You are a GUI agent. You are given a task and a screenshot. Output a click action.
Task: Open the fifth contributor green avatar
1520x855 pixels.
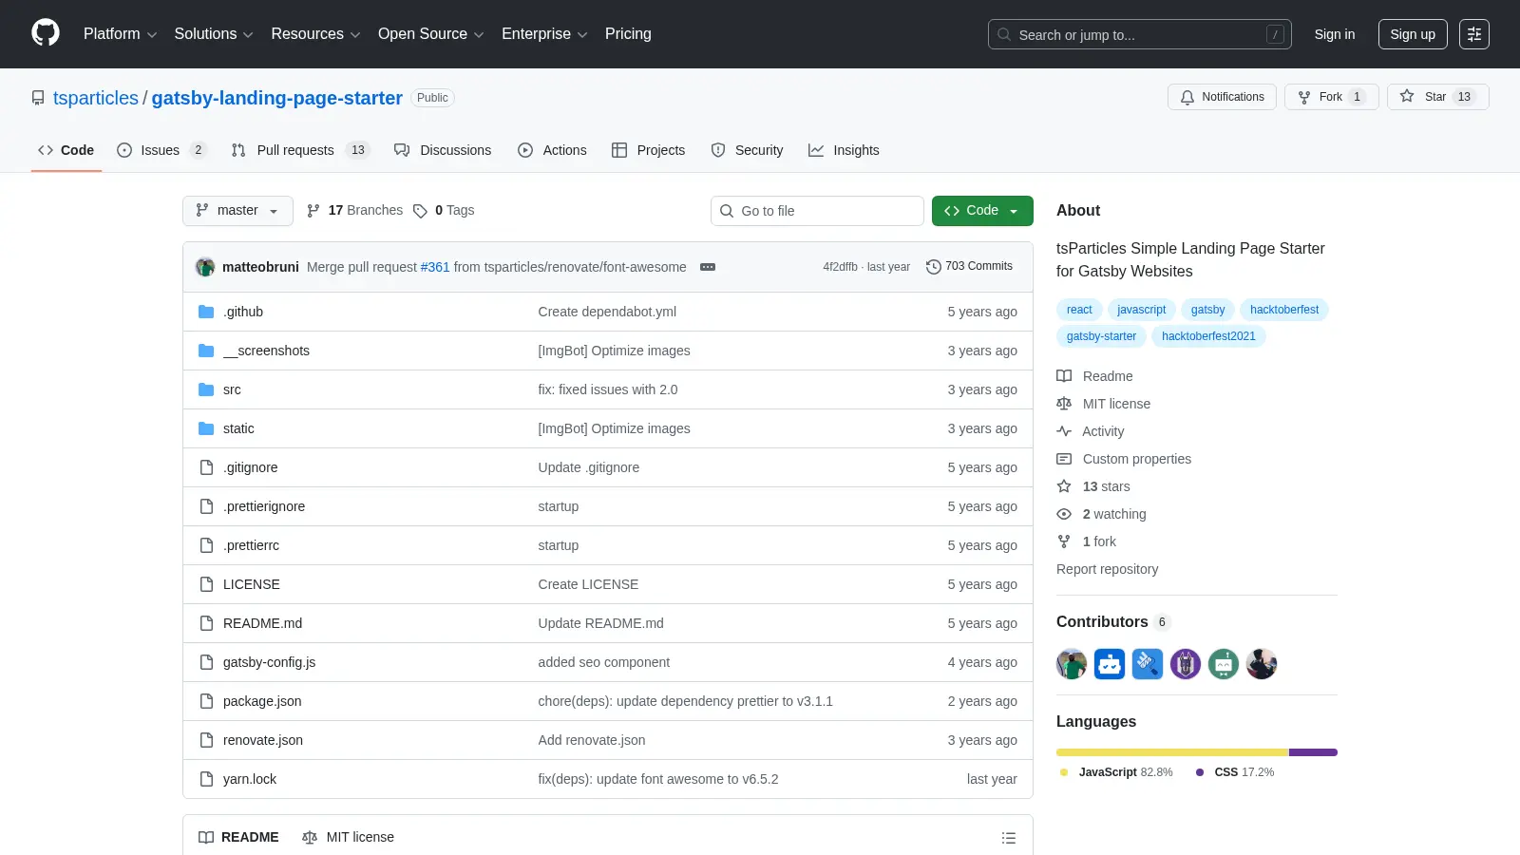1224,664
